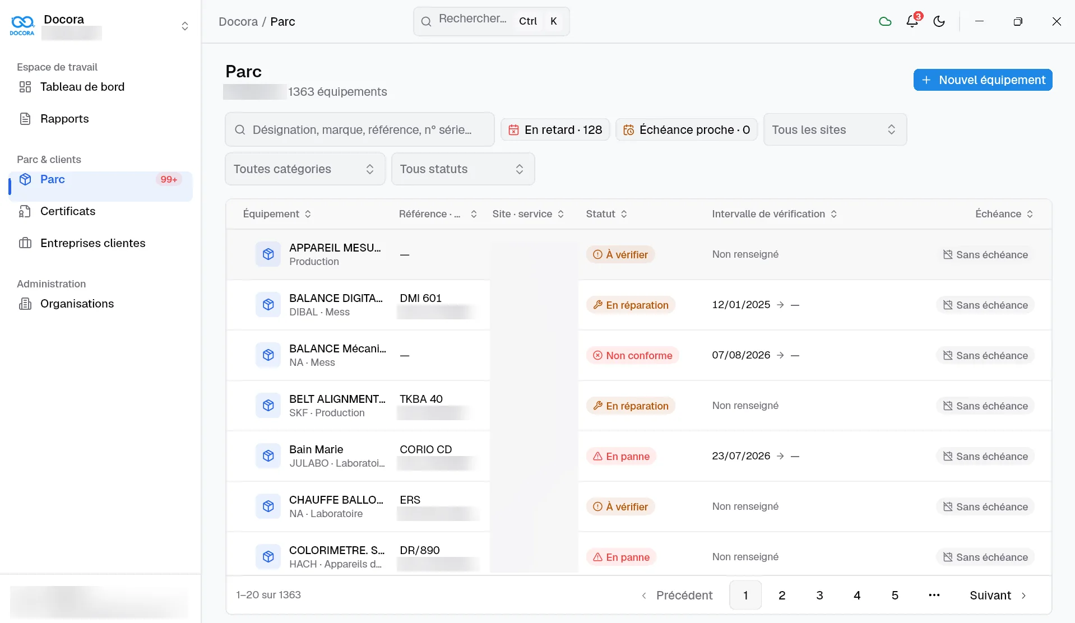Expand the Docora organisation switcher
The width and height of the screenshot is (1075, 623).
(x=184, y=26)
